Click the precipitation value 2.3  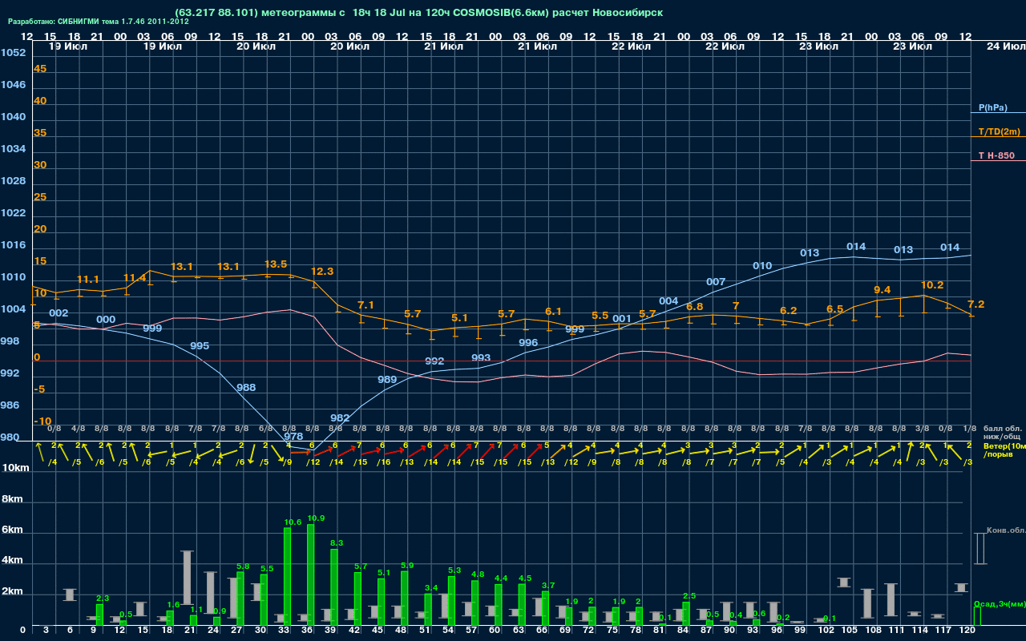(x=103, y=599)
